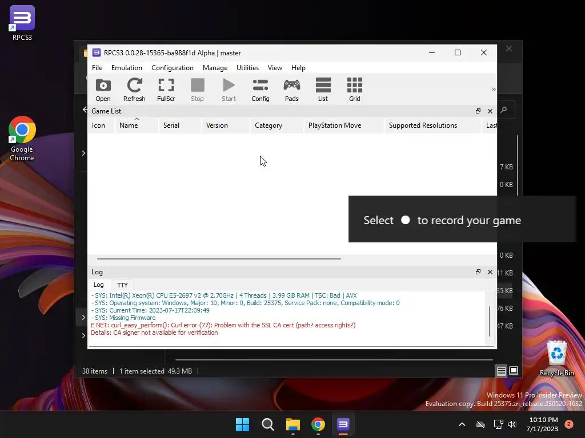Switch File Explorer to large thumbnails view

[x=514, y=371]
